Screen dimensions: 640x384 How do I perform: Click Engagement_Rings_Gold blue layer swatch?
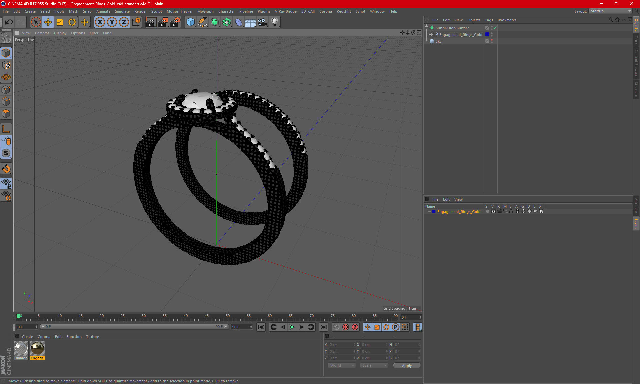(x=487, y=35)
